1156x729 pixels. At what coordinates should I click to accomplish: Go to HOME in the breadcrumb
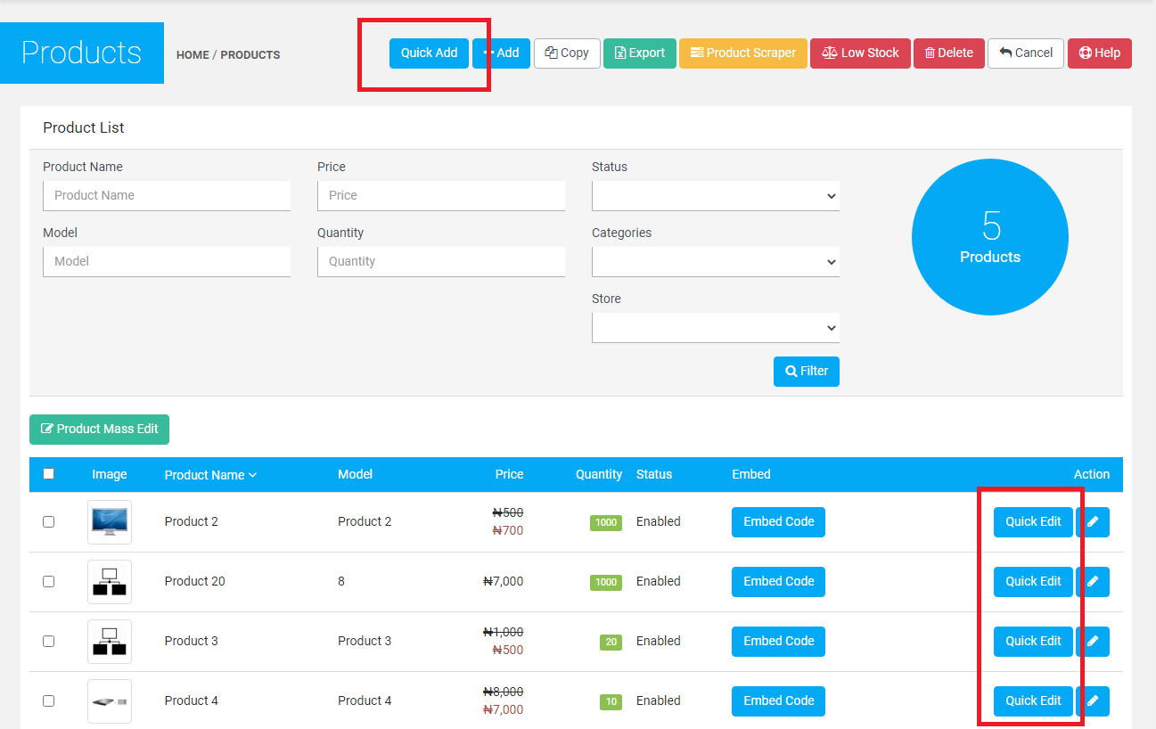tap(193, 55)
